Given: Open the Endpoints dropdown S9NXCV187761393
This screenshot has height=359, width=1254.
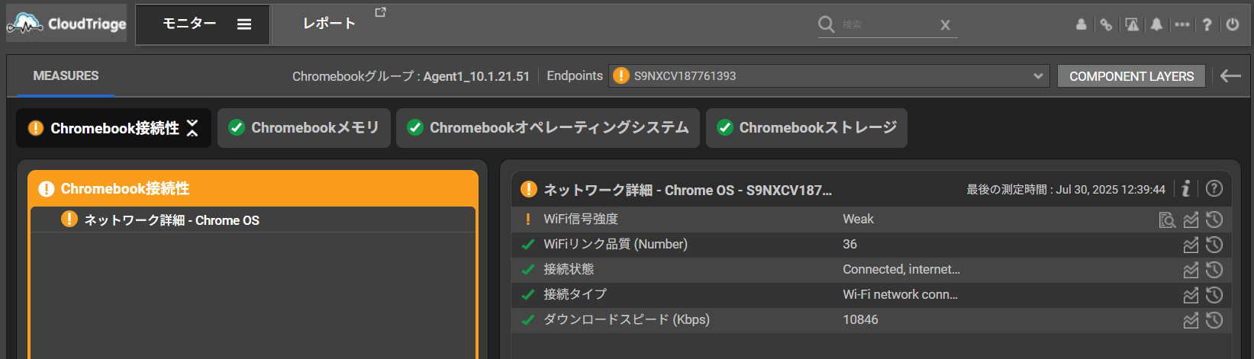Looking at the screenshot, I should [827, 75].
